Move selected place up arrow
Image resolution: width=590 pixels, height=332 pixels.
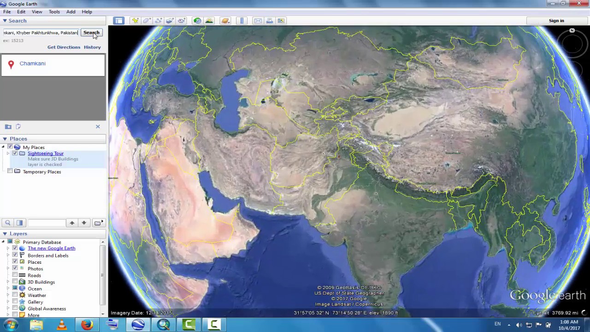pos(72,223)
